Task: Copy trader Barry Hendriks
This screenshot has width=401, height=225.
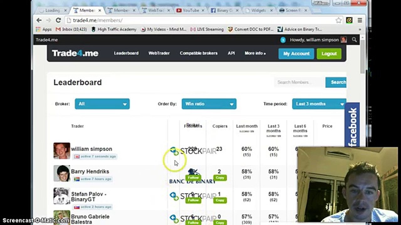Action: pos(220,177)
